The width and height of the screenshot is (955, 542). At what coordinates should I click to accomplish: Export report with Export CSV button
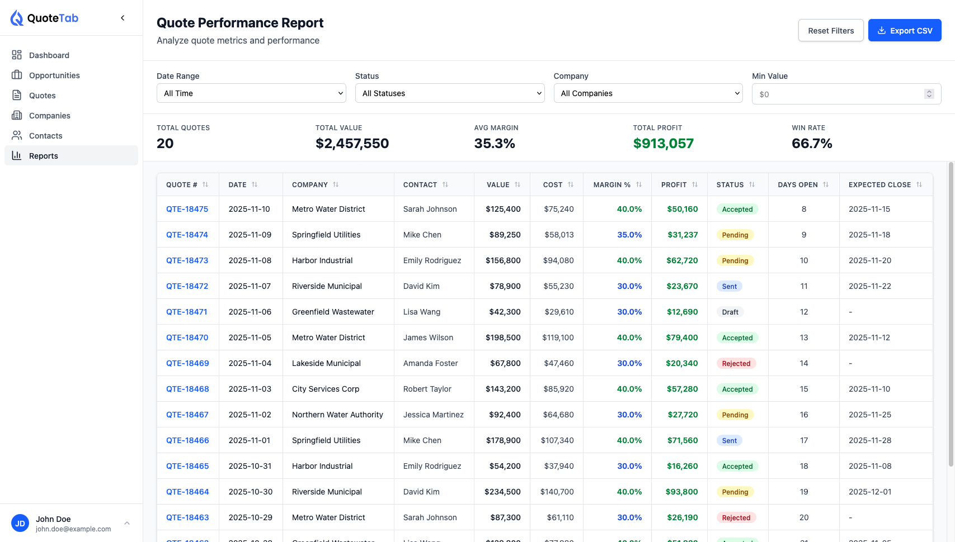tap(904, 31)
